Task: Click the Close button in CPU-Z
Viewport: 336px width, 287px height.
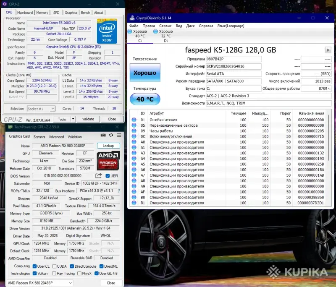Action: click(112, 119)
